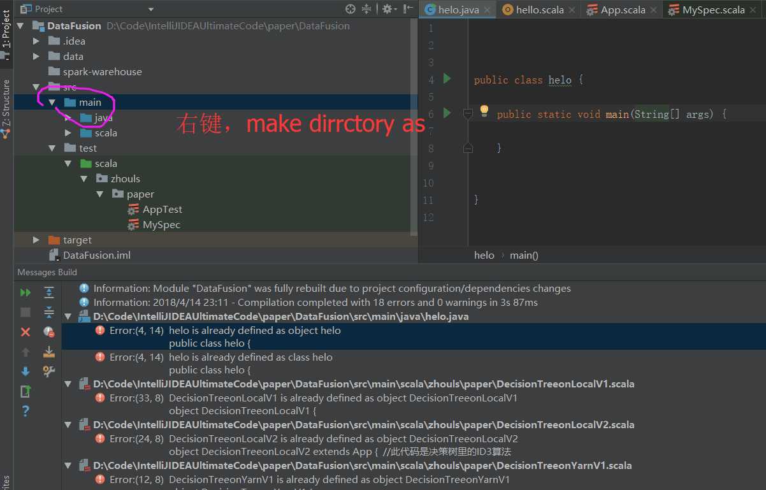Image resolution: width=766 pixels, height=490 pixels.
Task: Toggle hide warnings filter icon
Action: click(x=49, y=332)
